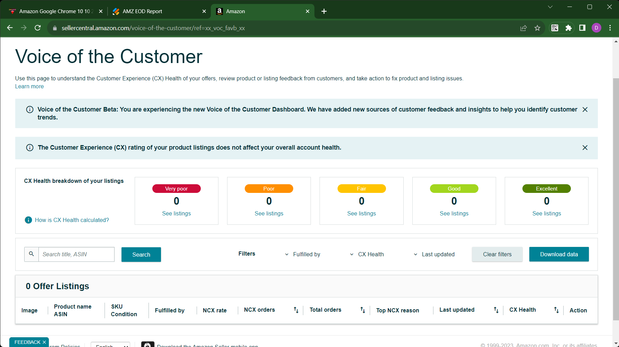Click the 0 Offer Listings heading

[x=57, y=286]
